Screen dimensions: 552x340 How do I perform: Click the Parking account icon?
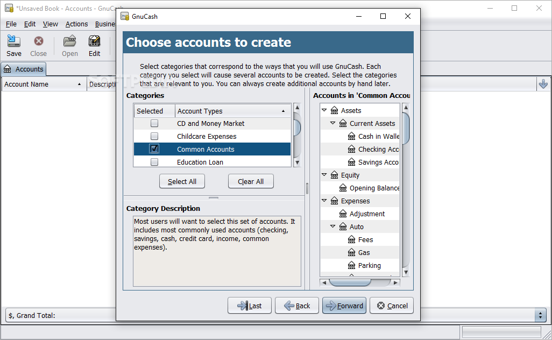click(352, 265)
